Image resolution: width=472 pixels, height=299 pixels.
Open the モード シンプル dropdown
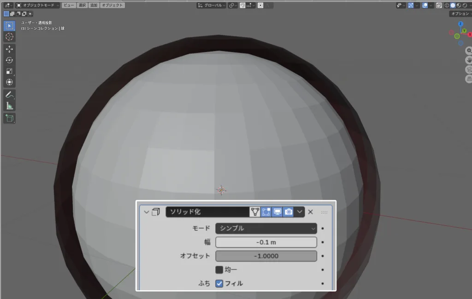coord(266,228)
